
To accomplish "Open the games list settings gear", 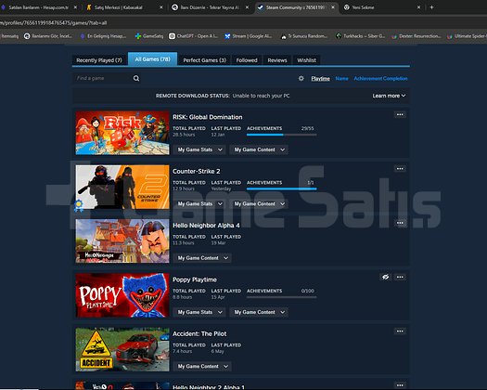I will pyautogui.click(x=301, y=78).
